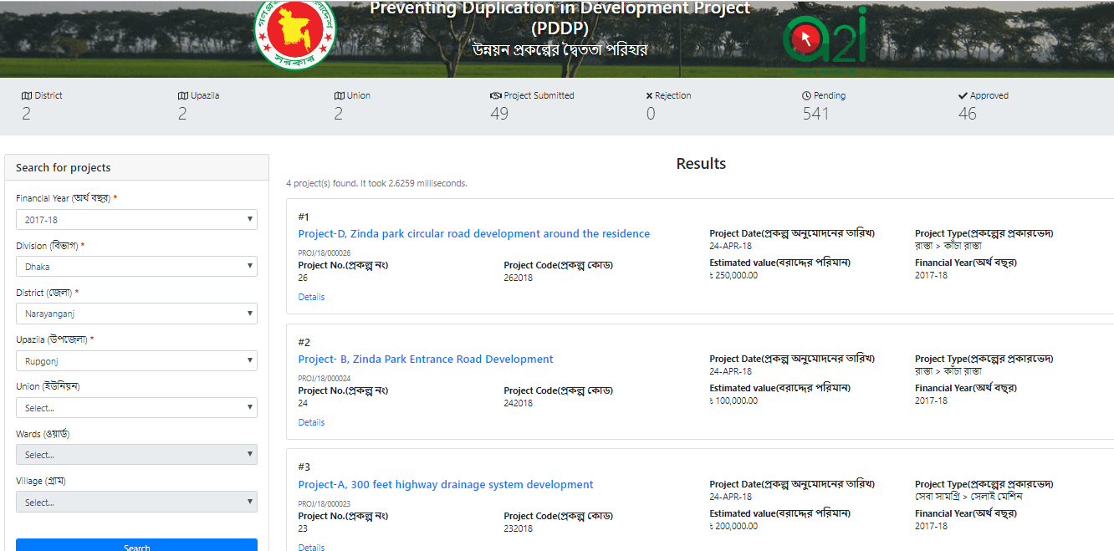Click the Approved checkmark icon
The height and width of the screenshot is (551, 1114).
(x=963, y=96)
